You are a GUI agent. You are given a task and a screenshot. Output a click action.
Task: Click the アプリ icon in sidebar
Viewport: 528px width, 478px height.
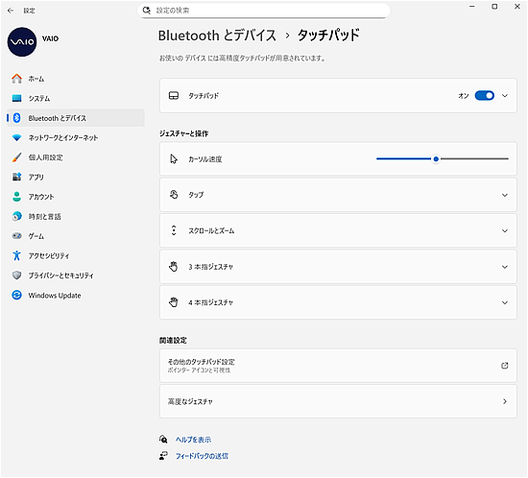point(16,177)
